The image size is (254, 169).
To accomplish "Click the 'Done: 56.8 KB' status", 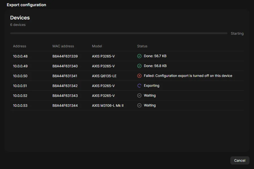I will pos(155,66).
